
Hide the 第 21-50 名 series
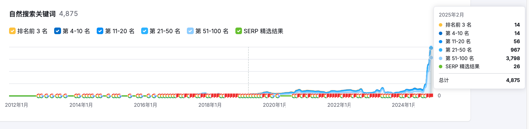click(x=145, y=31)
